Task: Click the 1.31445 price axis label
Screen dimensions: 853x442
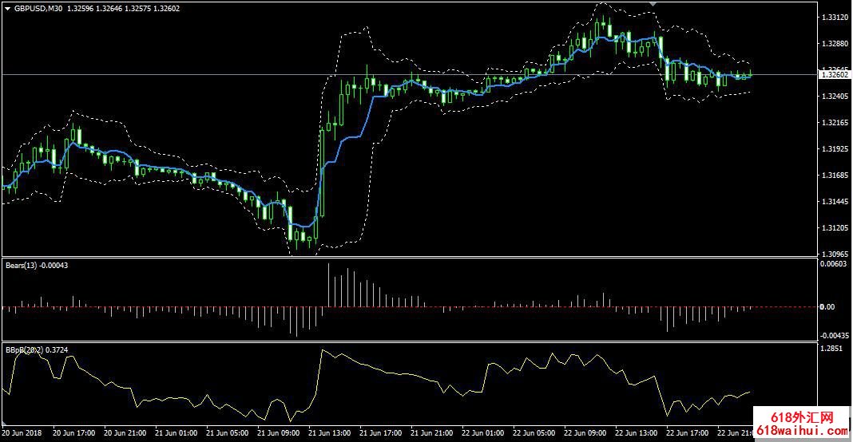Action: pos(835,201)
